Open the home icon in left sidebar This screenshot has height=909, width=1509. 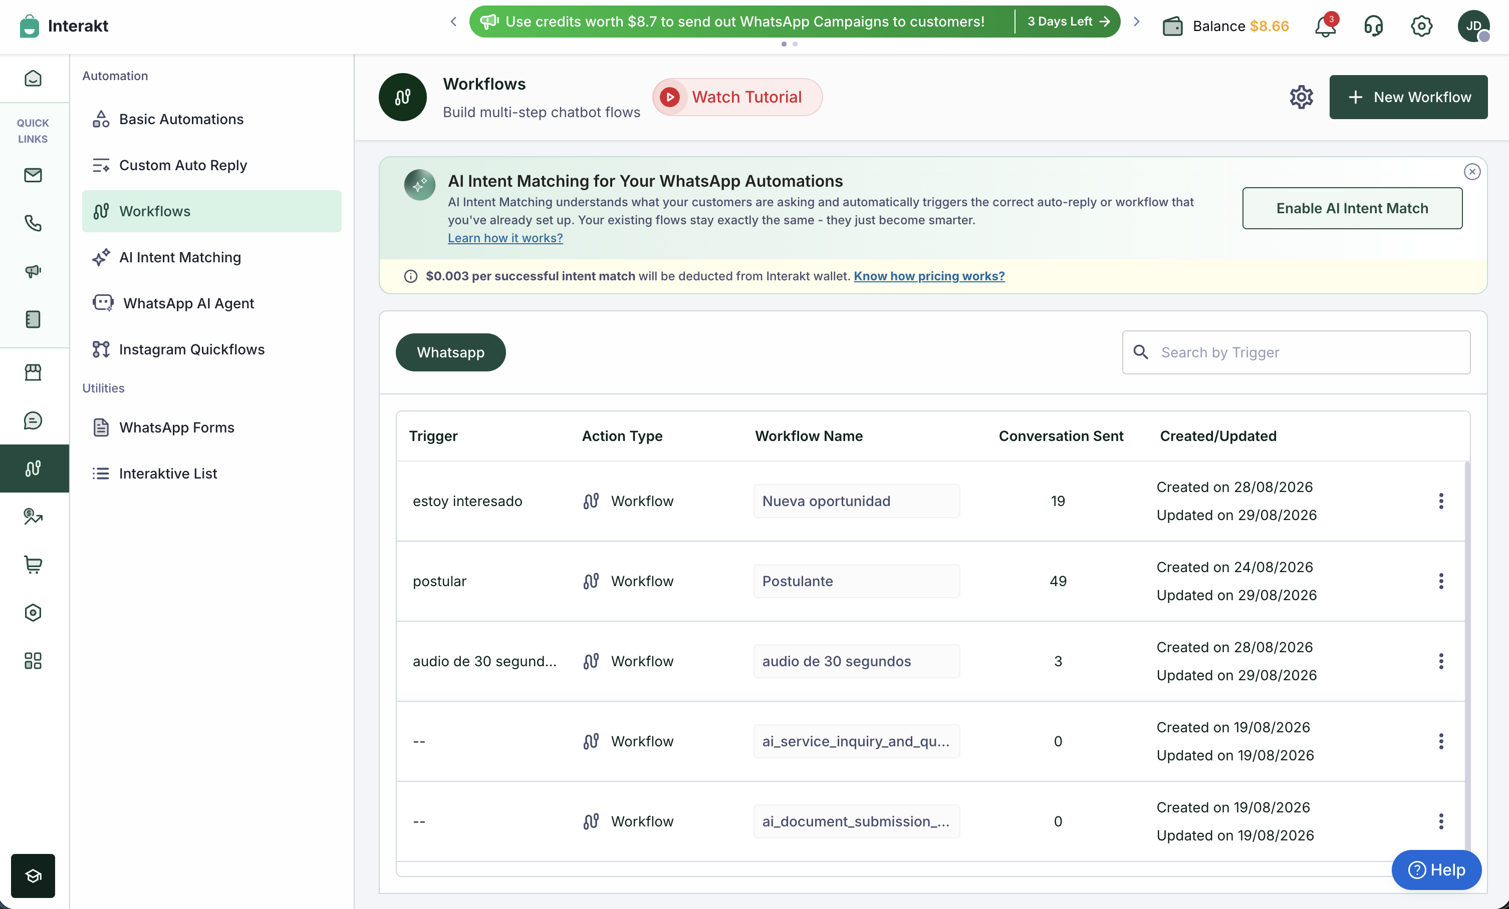click(33, 78)
